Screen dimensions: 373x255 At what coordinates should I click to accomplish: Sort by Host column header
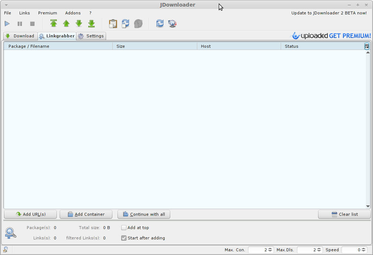(239, 46)
